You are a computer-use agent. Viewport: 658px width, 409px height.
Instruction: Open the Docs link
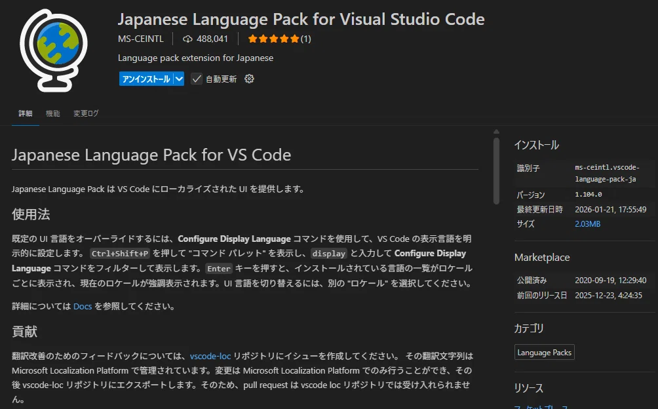83,306
